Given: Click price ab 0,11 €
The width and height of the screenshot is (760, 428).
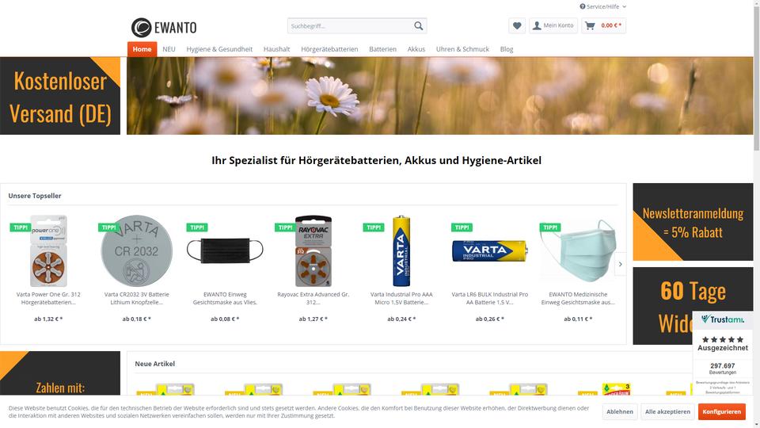Looking at the screenshot, I should click(x=578, y=319).
